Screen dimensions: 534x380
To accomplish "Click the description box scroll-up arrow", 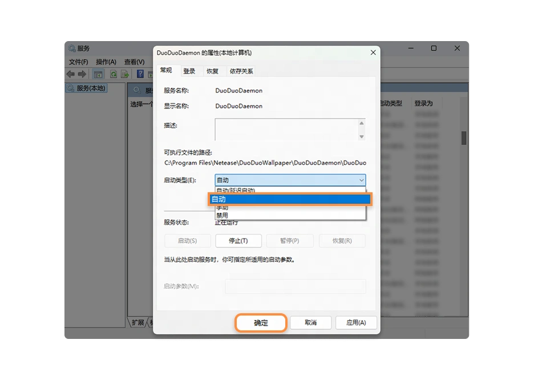I will coord(362,123).
